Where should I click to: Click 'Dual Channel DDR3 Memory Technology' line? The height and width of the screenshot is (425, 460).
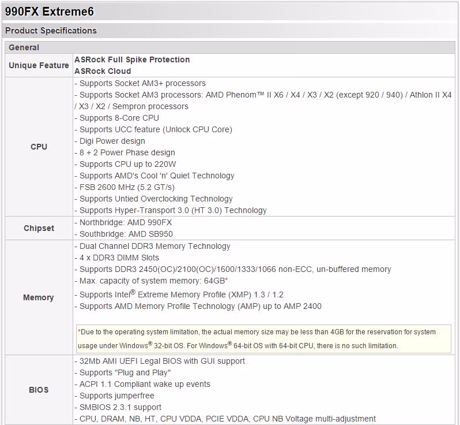(x=152, y=247)
